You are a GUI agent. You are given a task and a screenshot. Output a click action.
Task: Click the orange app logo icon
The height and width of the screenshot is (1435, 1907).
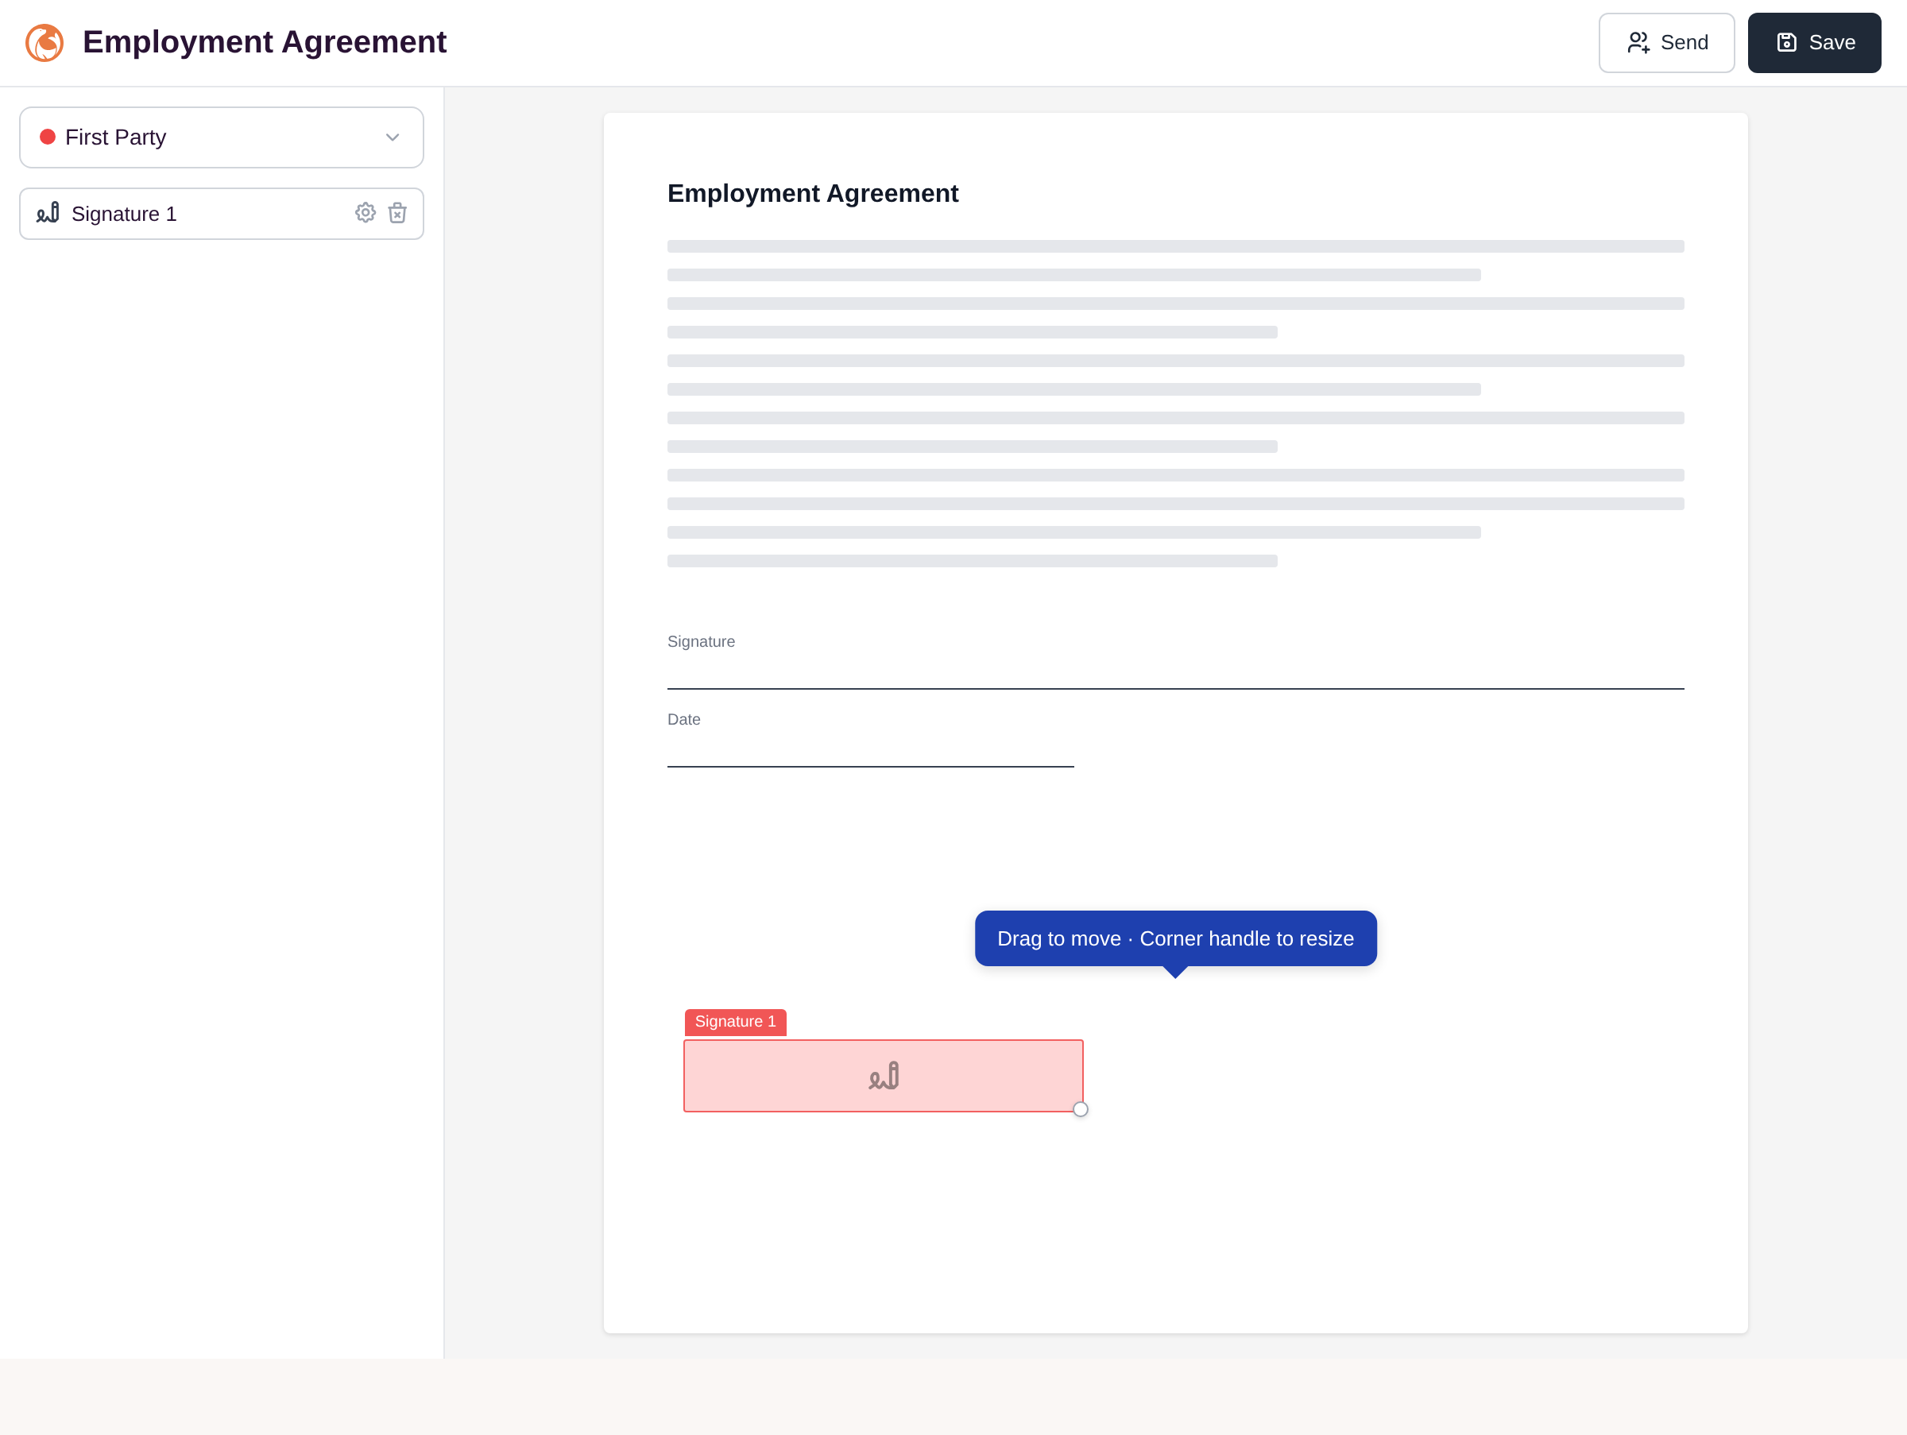44,42
